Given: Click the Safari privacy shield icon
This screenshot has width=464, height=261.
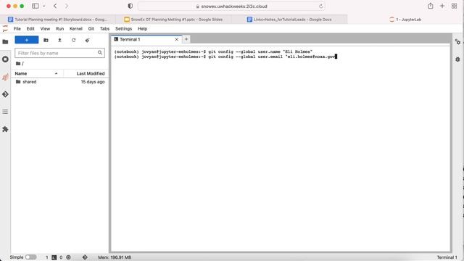Looking at the screenshot, I should [x=130, y=6].
